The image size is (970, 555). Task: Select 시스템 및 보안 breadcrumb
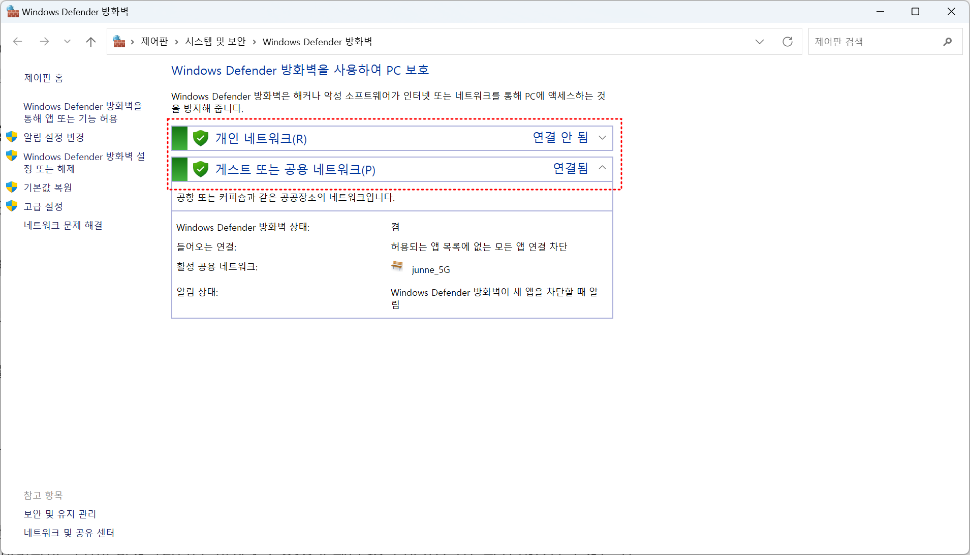tap(215, 42)
